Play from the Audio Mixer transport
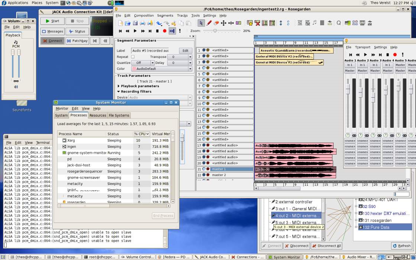This screenshot has height=260, width=416. pos(365,55)
